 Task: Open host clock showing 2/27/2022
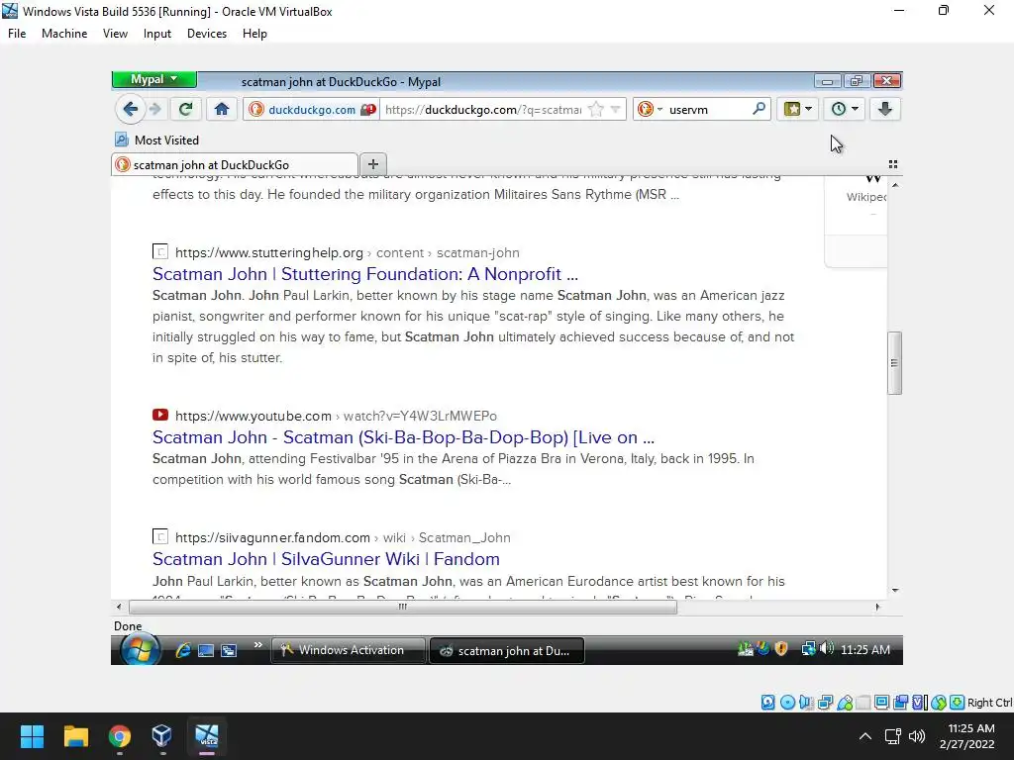click(967, 736)
